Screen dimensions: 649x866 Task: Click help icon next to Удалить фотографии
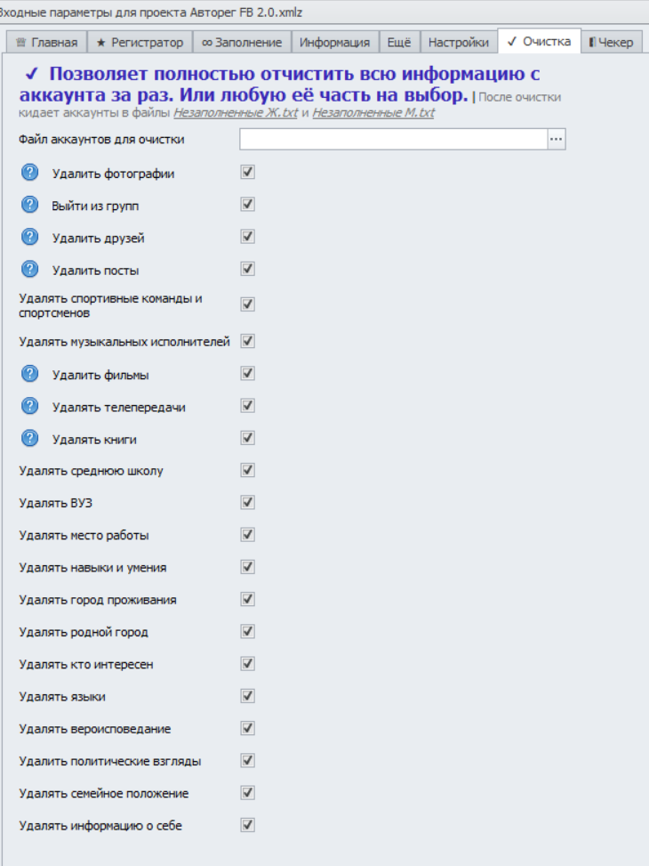pos(30,173)
